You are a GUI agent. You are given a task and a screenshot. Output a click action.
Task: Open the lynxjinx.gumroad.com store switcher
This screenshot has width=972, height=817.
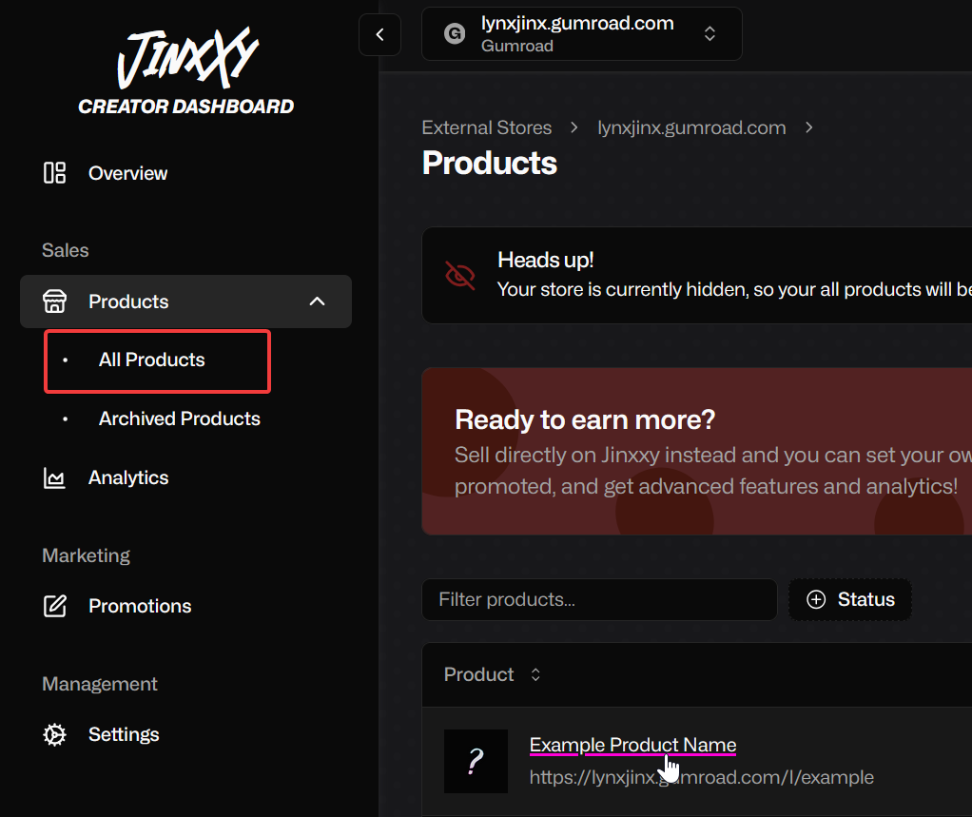pos(581,34)
